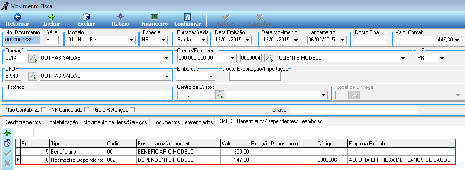Click the Valor column header
The height and width of the screenshot is (170, 465).
pos(235,144)
